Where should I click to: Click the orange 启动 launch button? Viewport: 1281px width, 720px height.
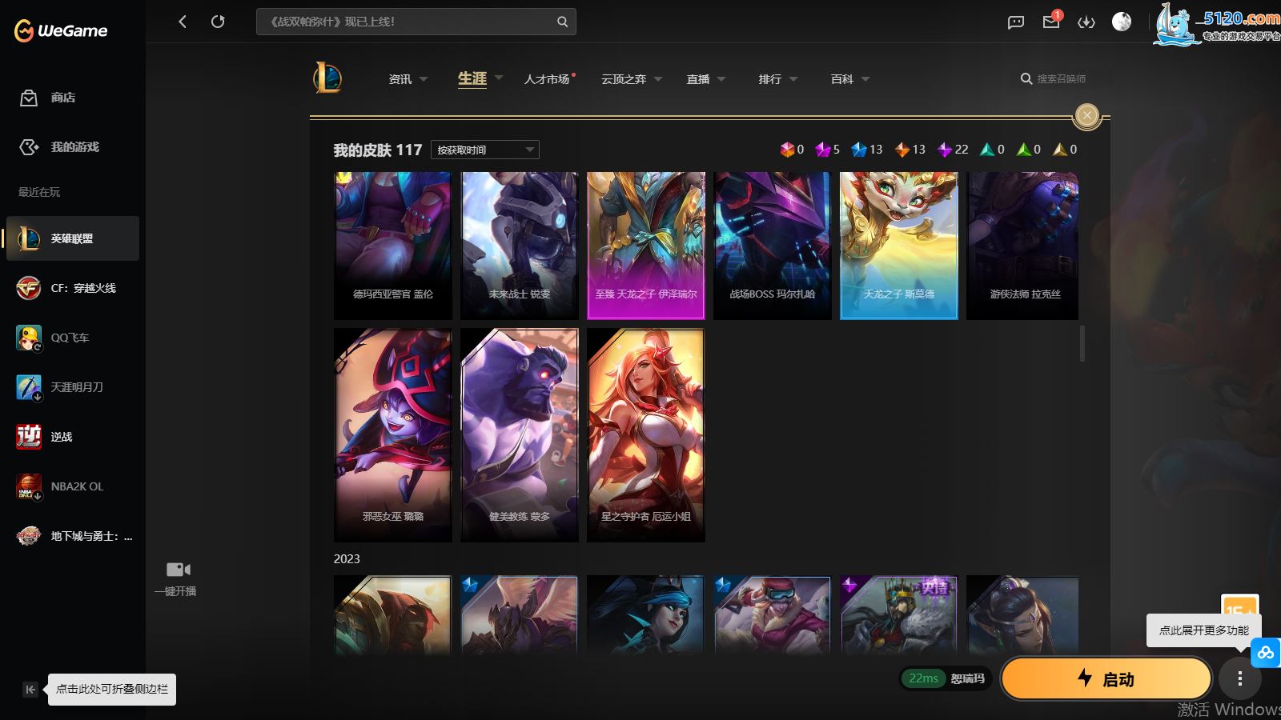click(x=1106, y=678)
